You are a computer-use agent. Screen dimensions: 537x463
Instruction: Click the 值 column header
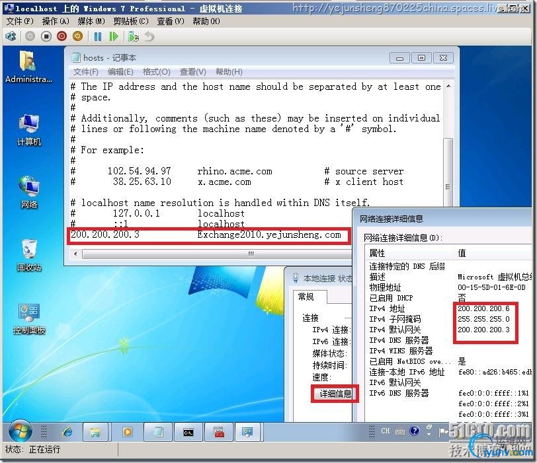[x=493, y=253]
